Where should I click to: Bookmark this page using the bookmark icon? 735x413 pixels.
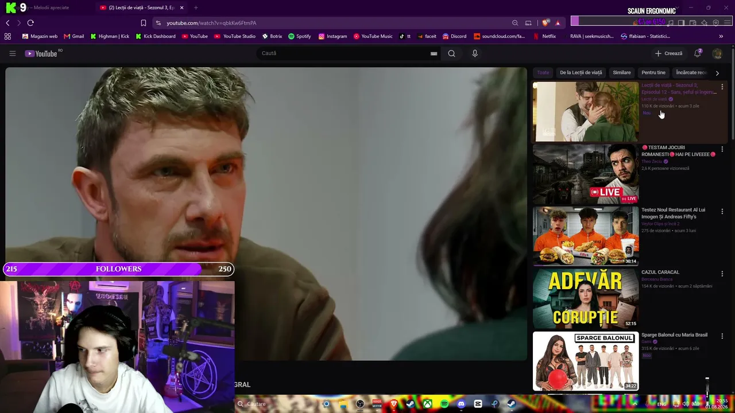144,23
